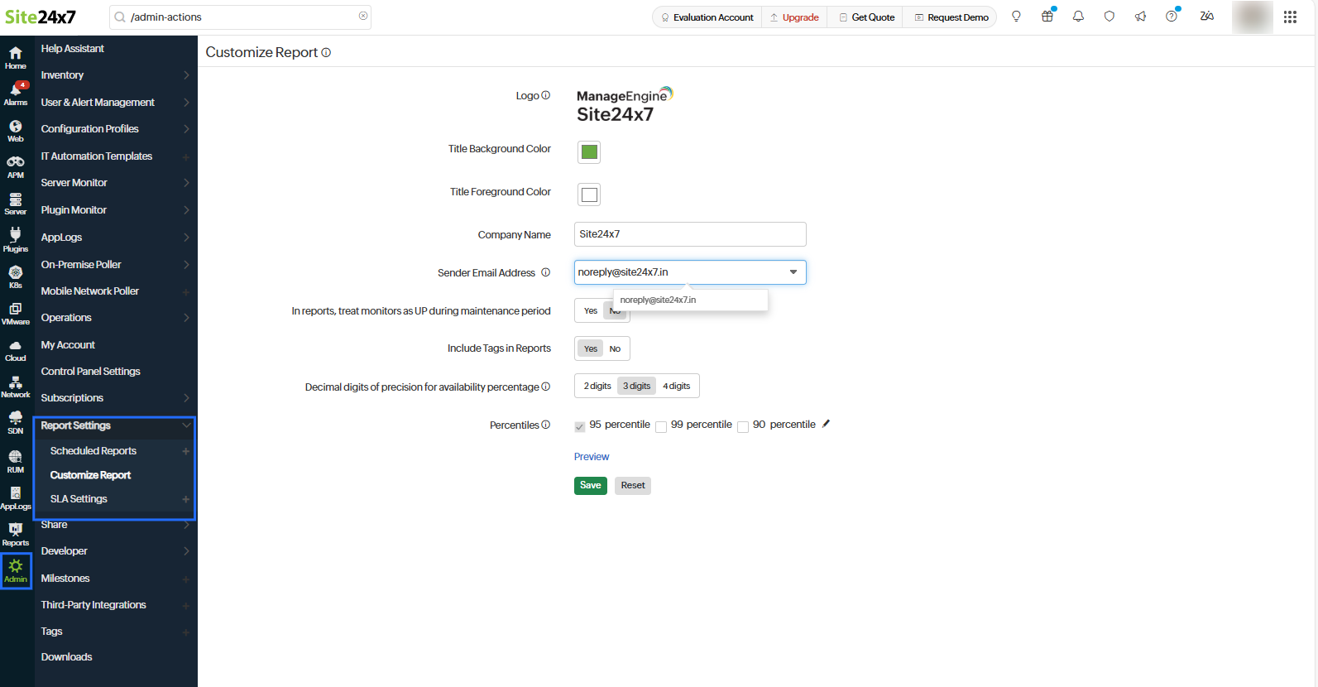Open the Alarms icon with red badge
Viewport: 1318px width, 687px height.
(16, 94)
